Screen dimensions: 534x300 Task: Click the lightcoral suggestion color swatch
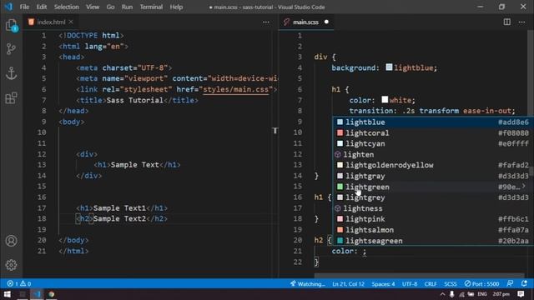[340, 132]
